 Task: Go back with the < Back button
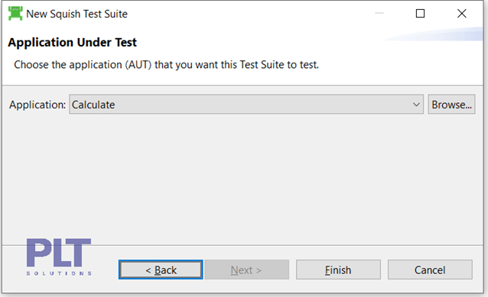tap(161, 270)
